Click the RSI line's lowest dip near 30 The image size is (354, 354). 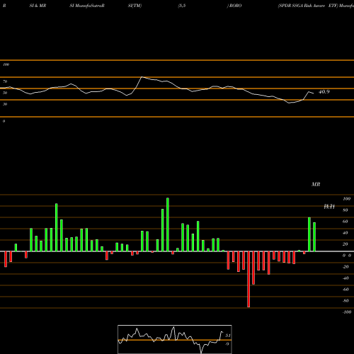pos(289,103)
